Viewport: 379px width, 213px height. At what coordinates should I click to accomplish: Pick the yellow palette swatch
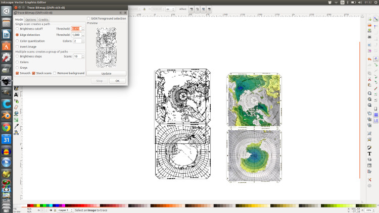click(38, 205)
